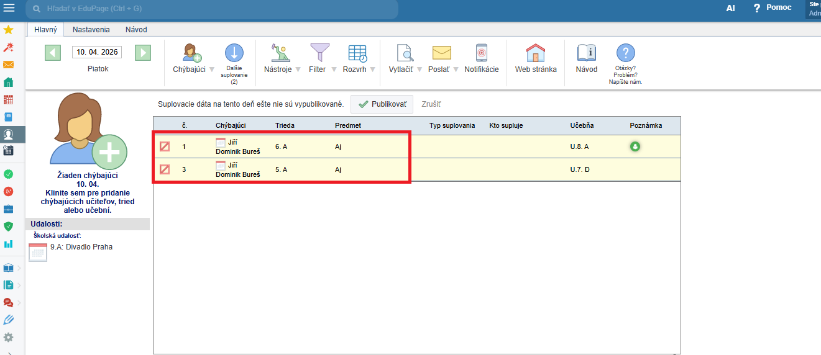Click the green note icon in Poznámka column
This screenshot has height=355, width=821.
(x=636, y=146)
